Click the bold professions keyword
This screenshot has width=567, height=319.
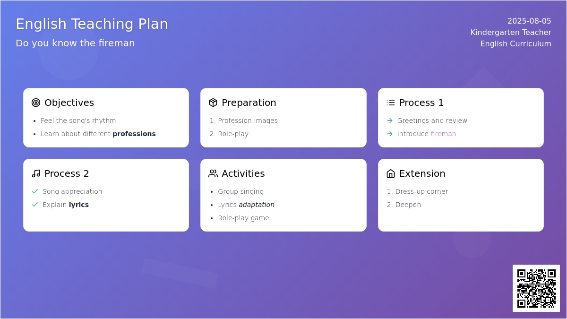coord(134,134)
